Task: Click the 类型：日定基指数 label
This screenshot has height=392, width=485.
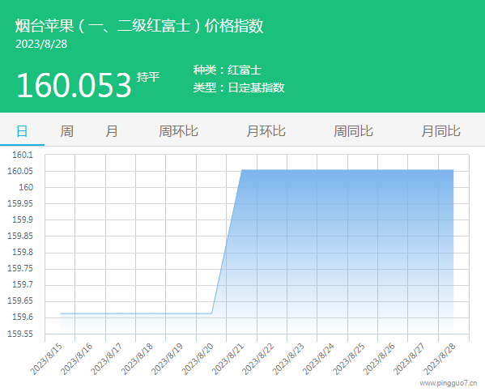Action: (x=239, y=87)
